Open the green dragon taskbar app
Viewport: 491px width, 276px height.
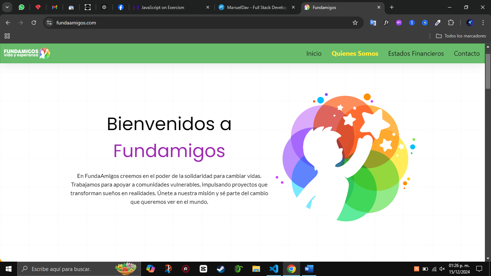(x=238, y=269)
